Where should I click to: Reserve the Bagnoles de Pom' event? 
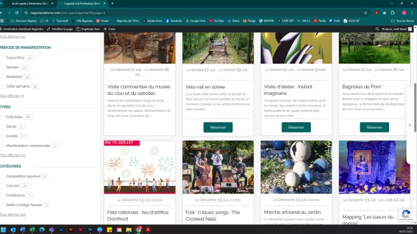pos(374,127)
